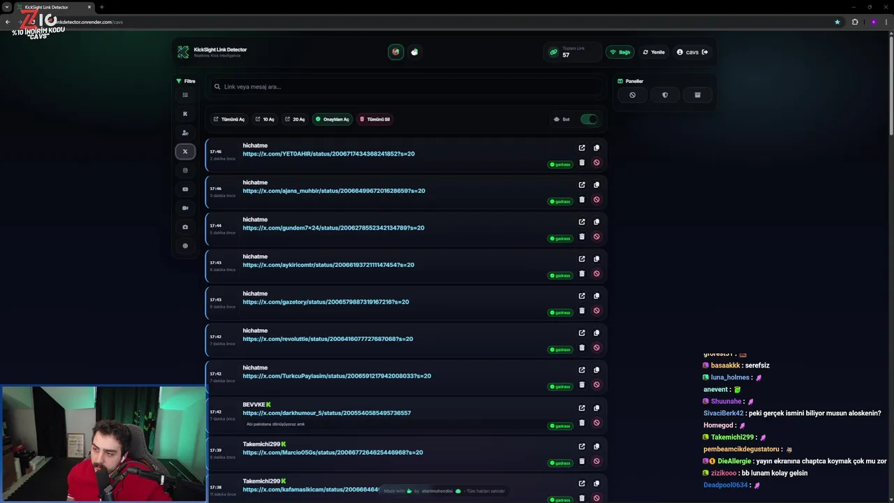Copy the ajans_muhbir link

[x=596, y=185]
